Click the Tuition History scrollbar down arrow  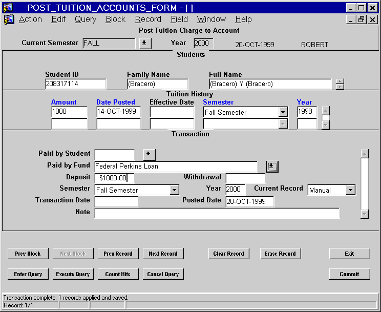point(326,125)
